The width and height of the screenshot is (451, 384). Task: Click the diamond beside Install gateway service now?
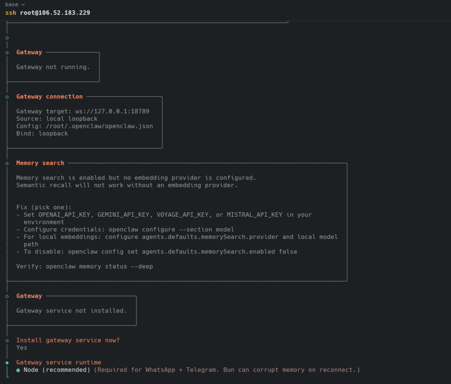tap(7, 341)
